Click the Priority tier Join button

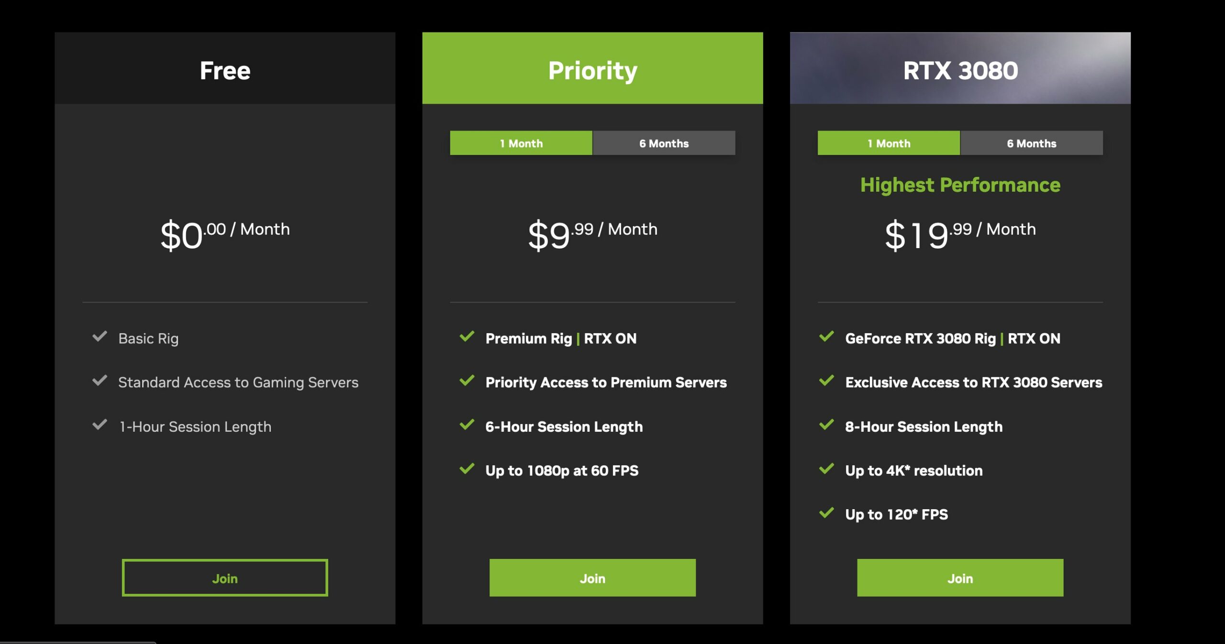click(x=592, y=577)
